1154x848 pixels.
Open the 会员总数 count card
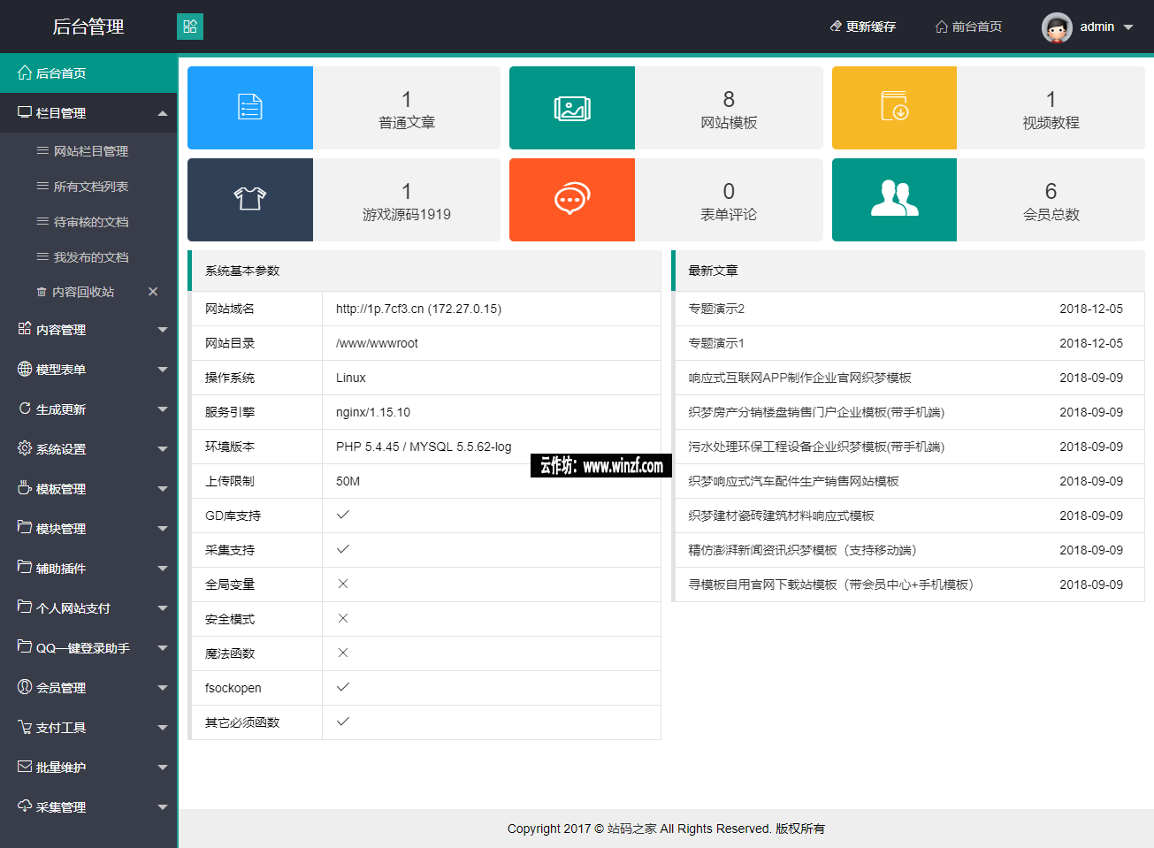click(x=1051, y=200)
